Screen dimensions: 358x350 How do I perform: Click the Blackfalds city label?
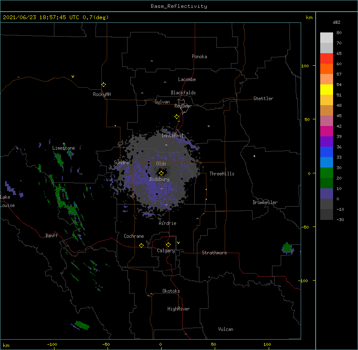tap(183, 93)
